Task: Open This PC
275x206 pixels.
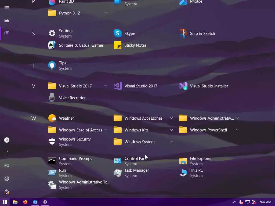Action: click(x=209, y=173)
